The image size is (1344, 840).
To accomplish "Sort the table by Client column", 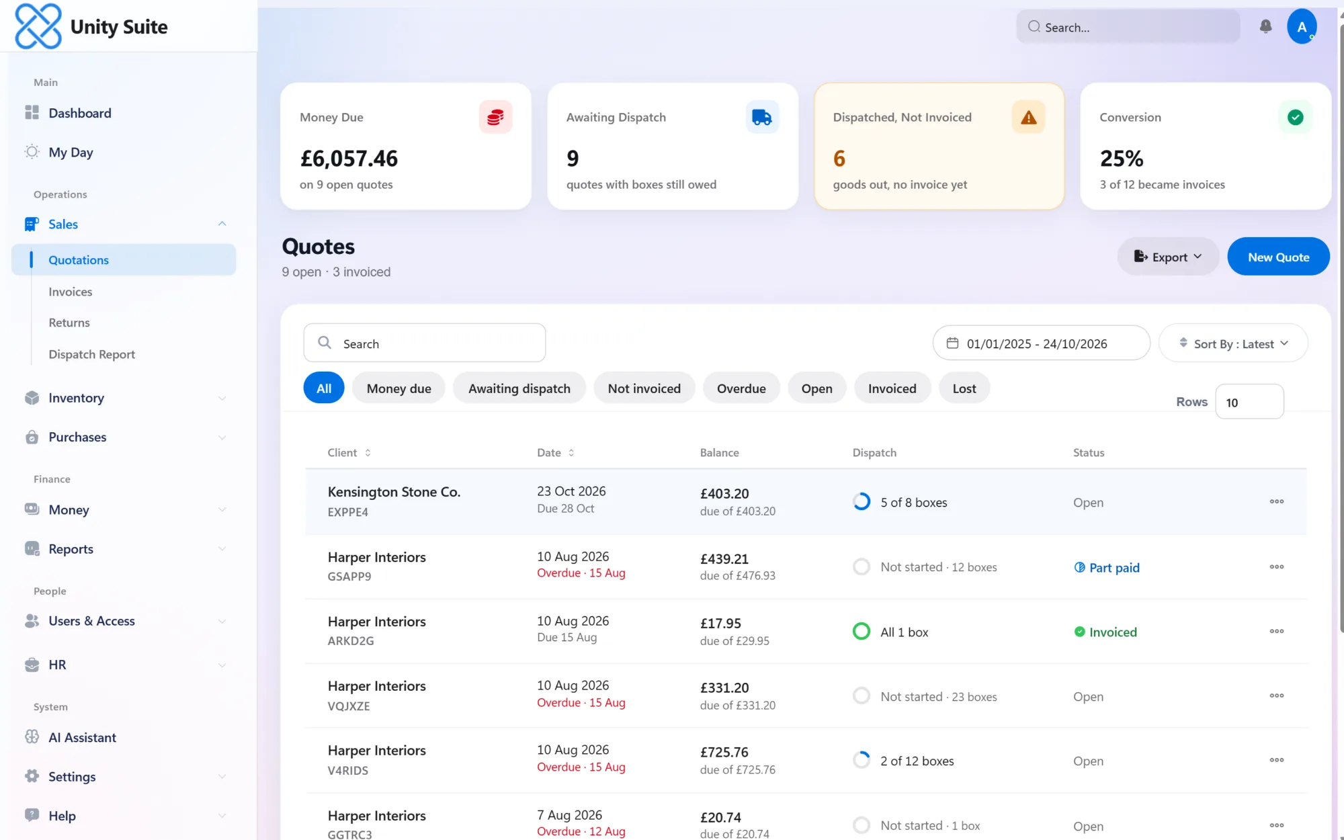I will 349,452.
